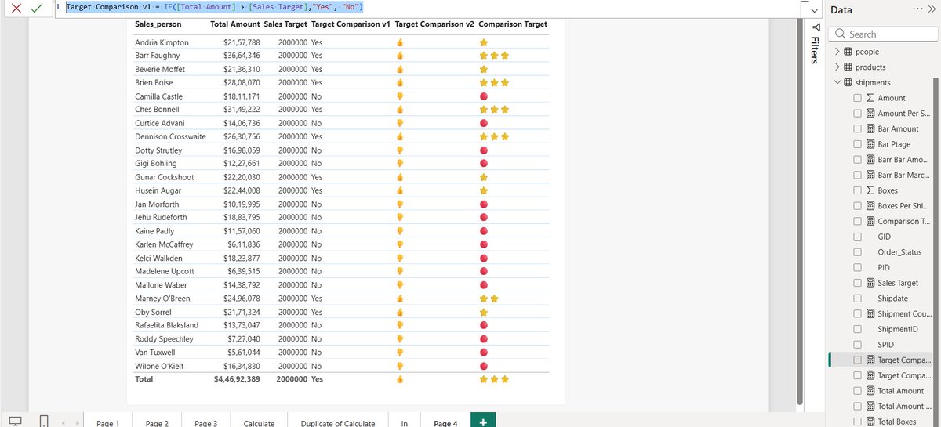Screen dimensions: 941x427
Task: Click the Target Comparison v1 column header
Action: [351, 24]
